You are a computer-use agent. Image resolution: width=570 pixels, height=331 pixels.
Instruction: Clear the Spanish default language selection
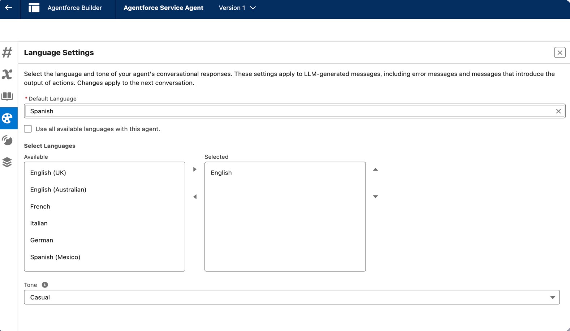pos(558,111)
